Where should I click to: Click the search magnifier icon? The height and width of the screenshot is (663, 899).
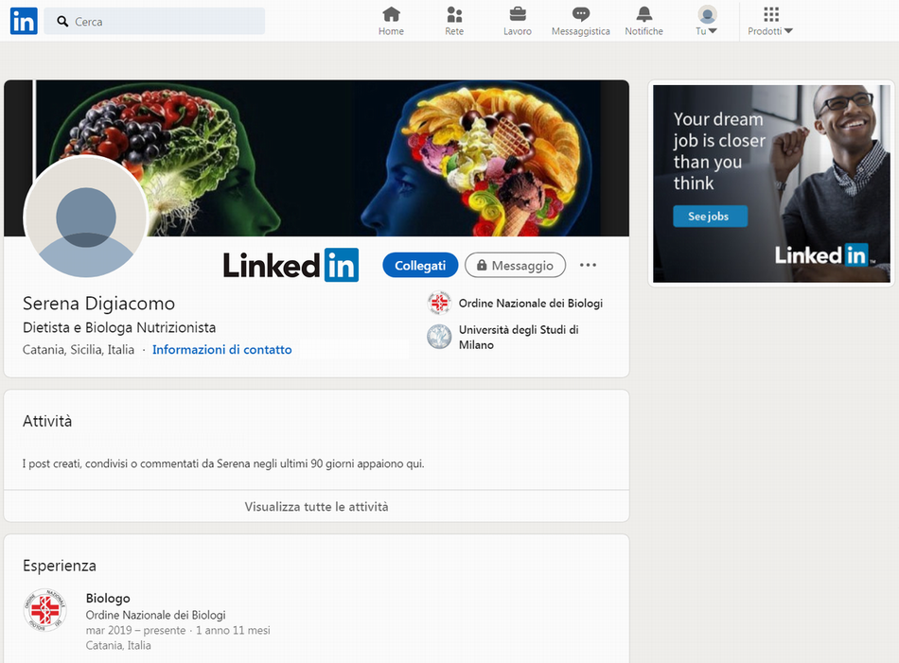click(x=62, y=22)
